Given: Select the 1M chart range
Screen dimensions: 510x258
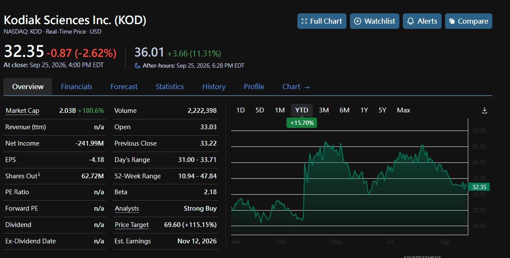Looking at the screenshot, I should 280,110.
